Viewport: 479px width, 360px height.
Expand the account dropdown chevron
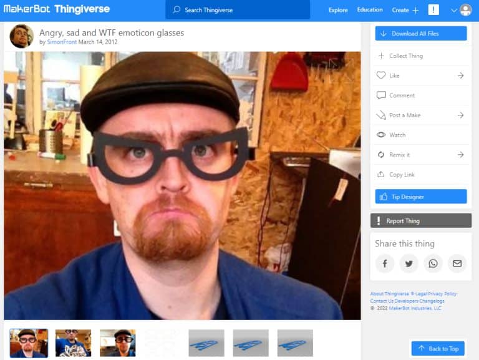(x=453, y=11)
